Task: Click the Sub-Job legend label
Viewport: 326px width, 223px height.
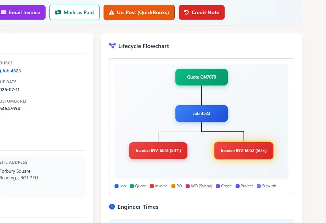Action: [x=269, y=186]
